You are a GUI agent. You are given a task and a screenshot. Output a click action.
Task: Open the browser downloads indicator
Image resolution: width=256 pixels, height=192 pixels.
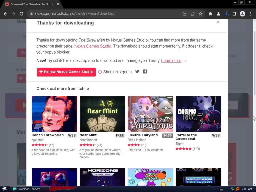(227, 14)
